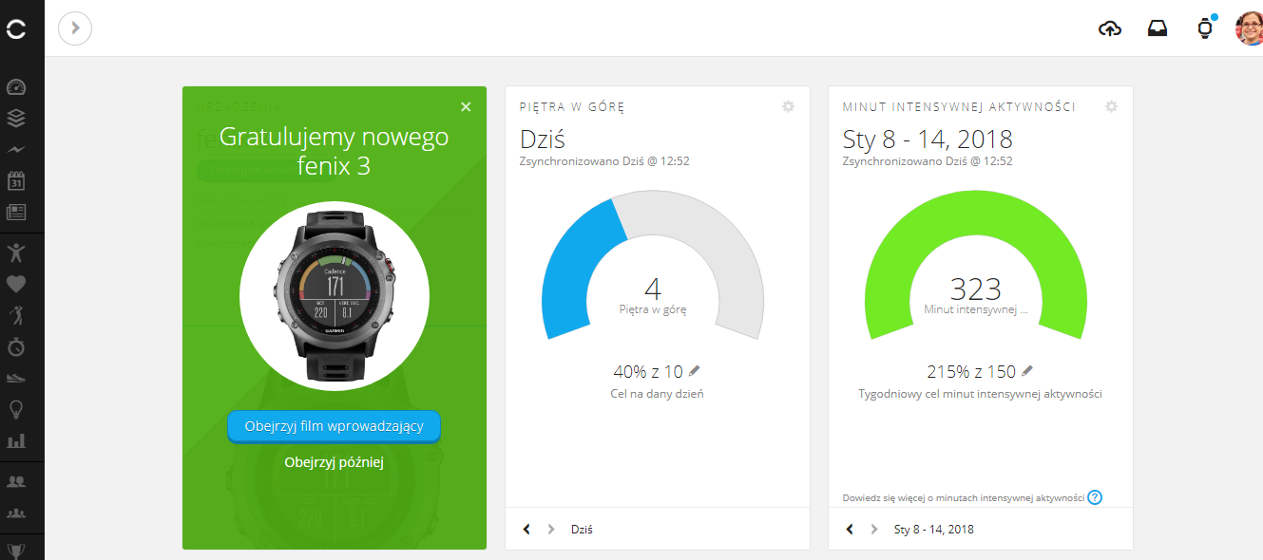Open the news feed icon in sidebar
Viewport: 1263px width, 560px height.
click(x=16, y=213)
